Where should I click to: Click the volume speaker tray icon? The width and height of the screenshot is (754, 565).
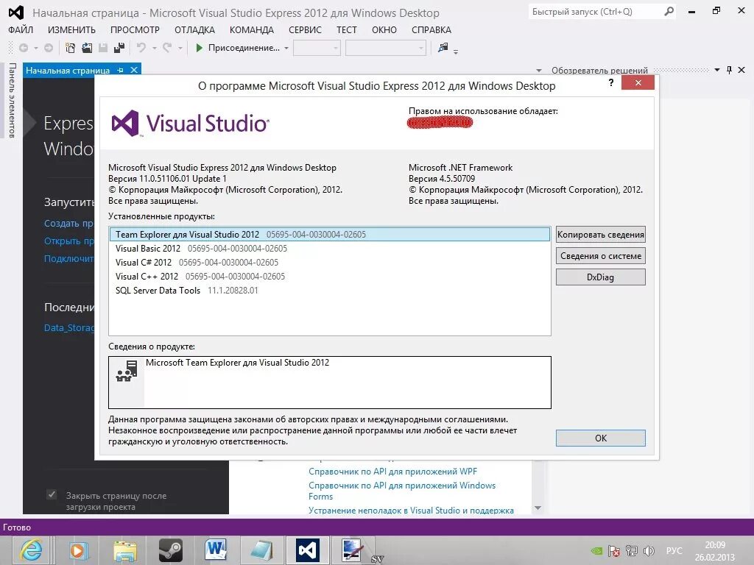click(x=649, y=550)
